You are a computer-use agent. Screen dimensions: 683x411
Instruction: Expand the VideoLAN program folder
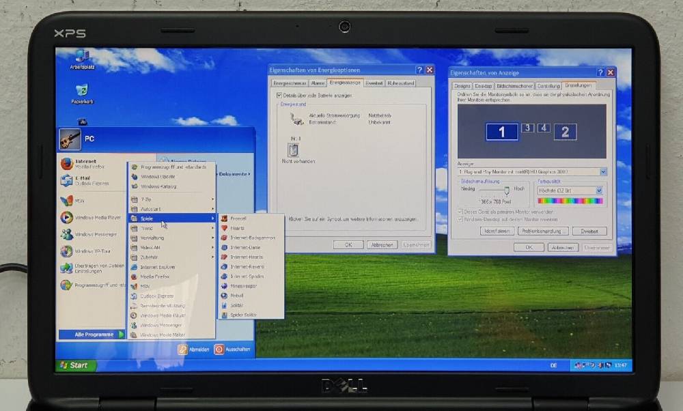[x=172, y=247]
